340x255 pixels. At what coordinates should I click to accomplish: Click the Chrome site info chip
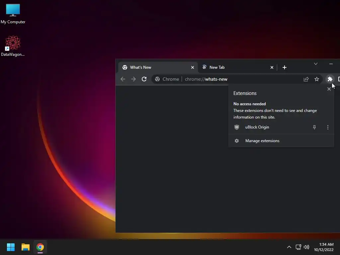[x=167, y=79]
